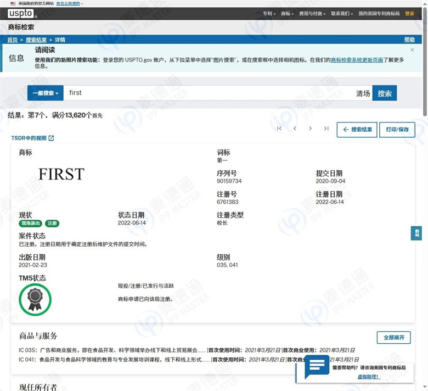Click the 搜索结果 breadcrumb link

[x=36, y=40]
